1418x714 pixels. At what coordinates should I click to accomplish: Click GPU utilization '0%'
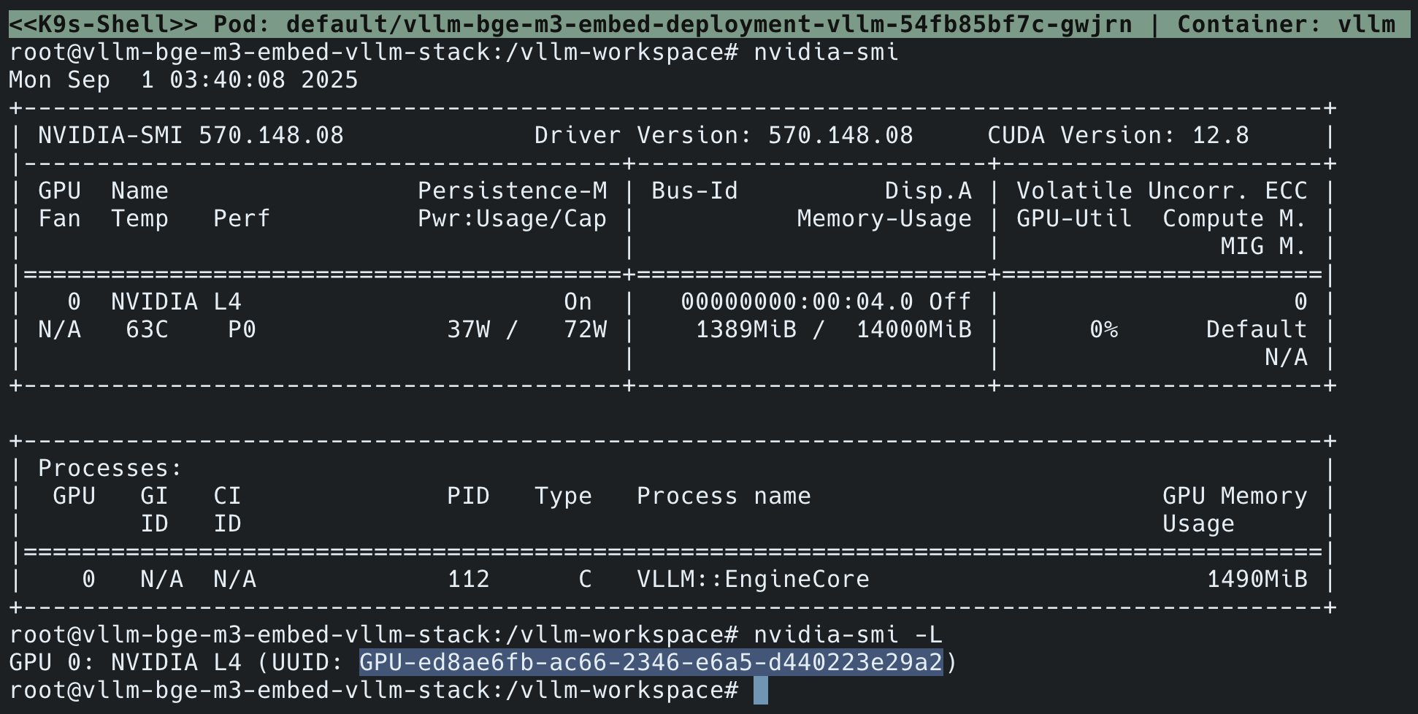point(1103,330)
